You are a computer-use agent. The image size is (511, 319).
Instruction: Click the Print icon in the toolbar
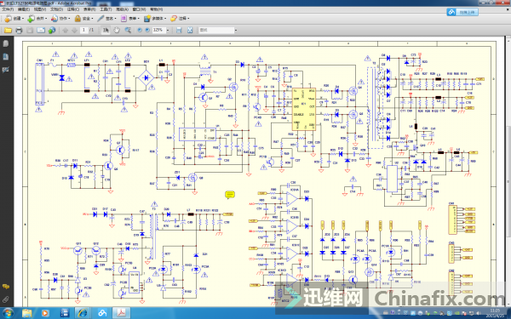19,31
